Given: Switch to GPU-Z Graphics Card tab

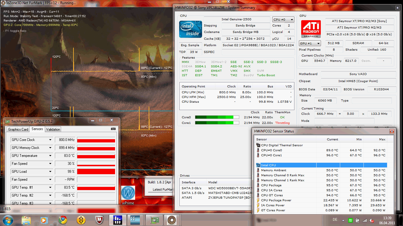Looking at the screenshot, I should [18, 129].
